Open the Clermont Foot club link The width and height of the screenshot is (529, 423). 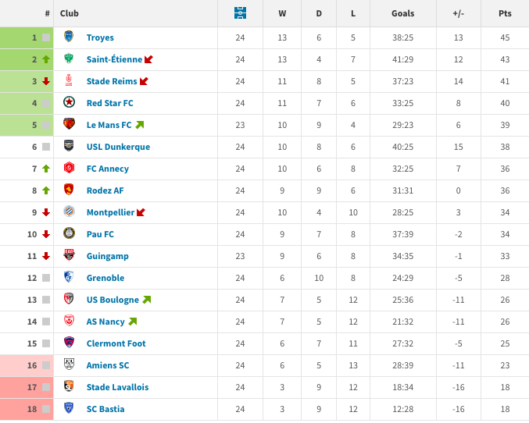pos(116,343)
